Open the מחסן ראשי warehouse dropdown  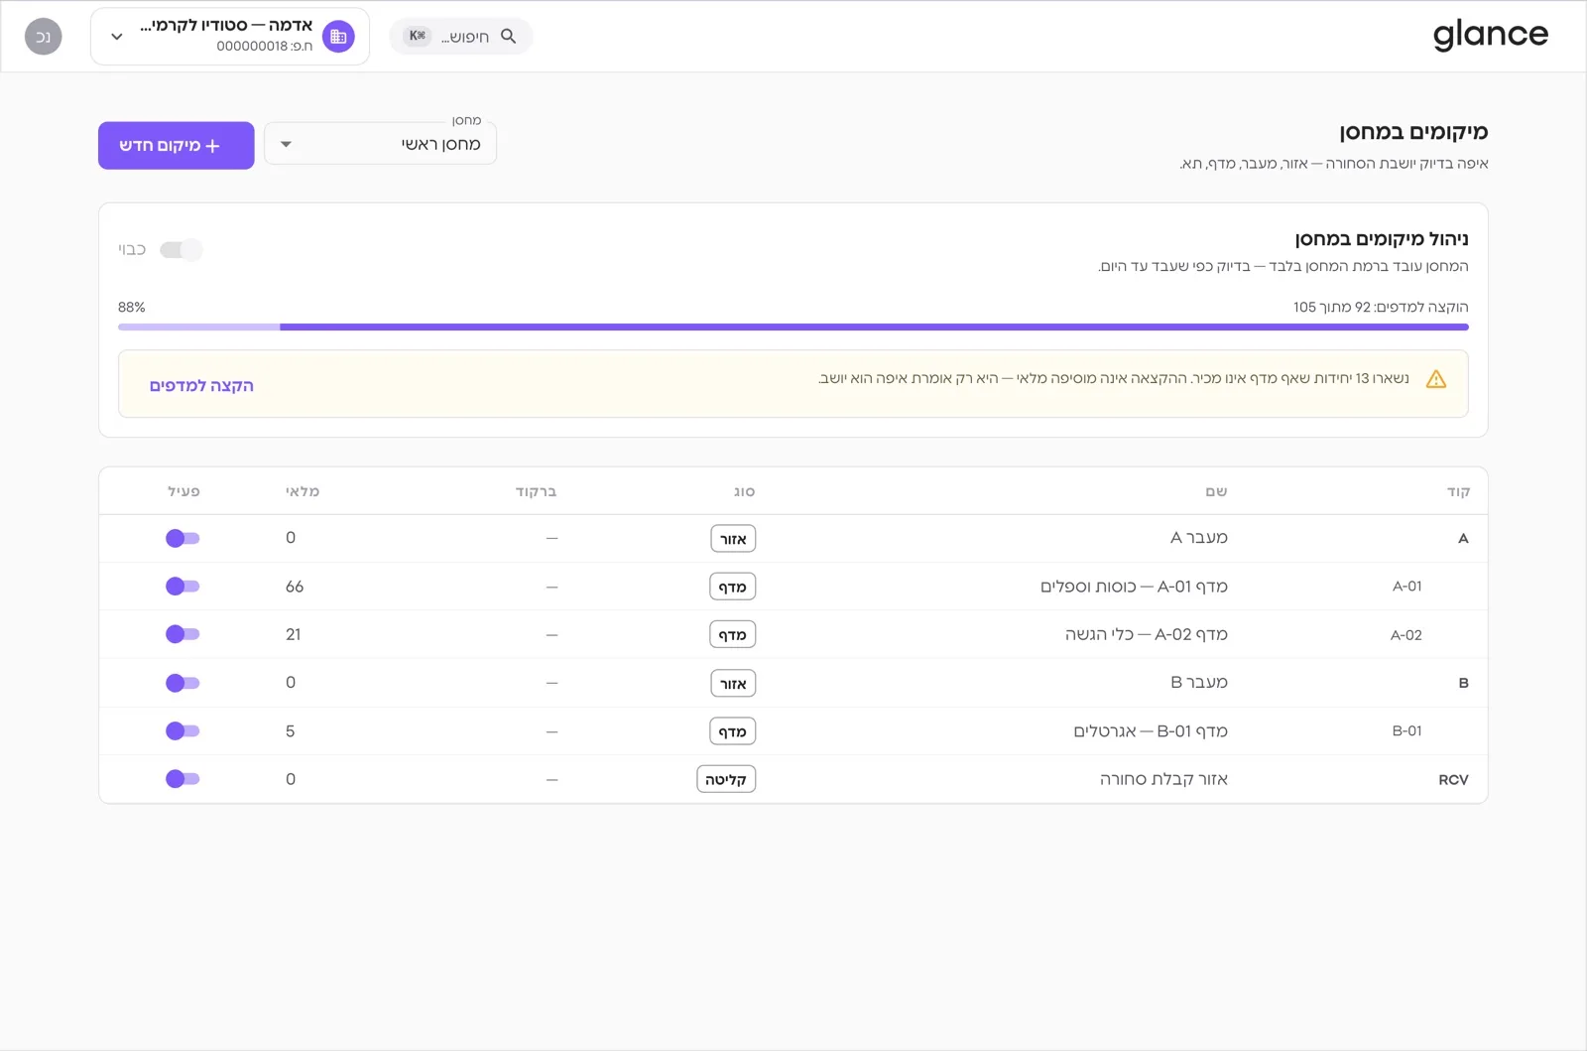click(380, 144)
